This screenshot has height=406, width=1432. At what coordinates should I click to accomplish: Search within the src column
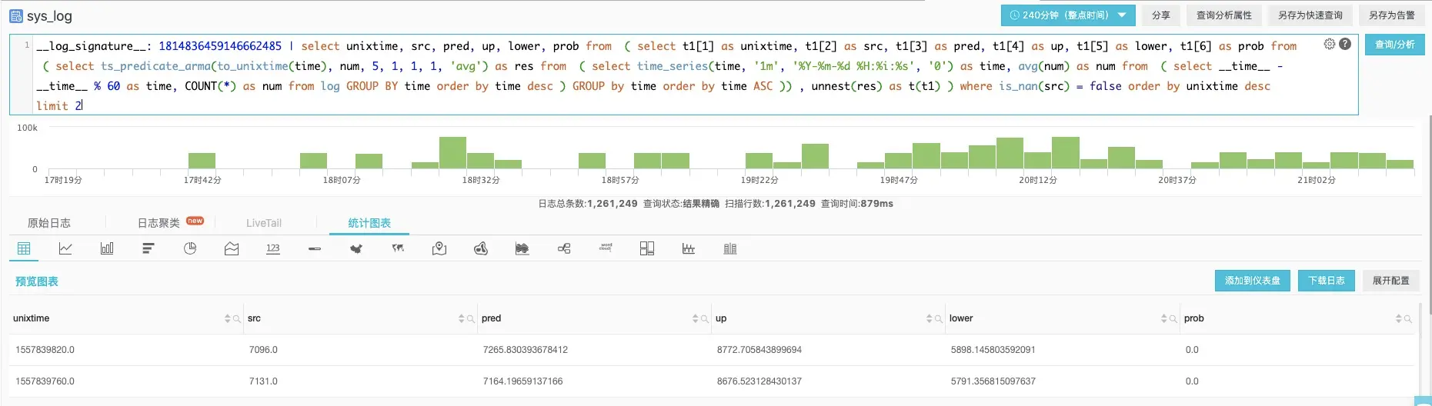click(x=471, y=318)
